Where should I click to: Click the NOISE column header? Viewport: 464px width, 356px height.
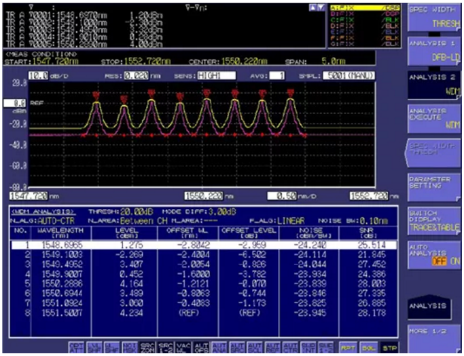click(309, 233)
